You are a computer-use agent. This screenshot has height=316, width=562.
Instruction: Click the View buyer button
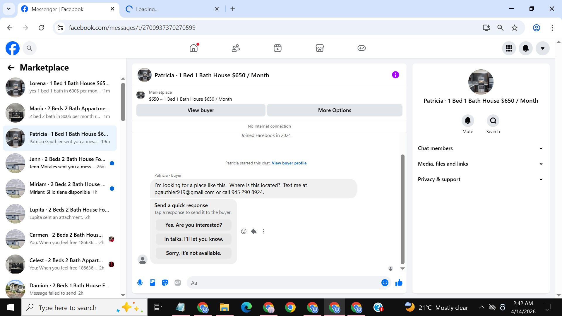(x=201, y=110)
